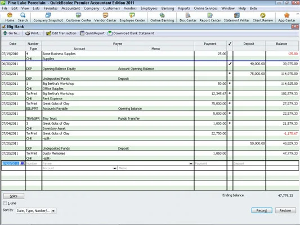Toggle cleared mark on 1,000.00 check
The width and height of the screenshot is (300, 225).
point(230,123)
